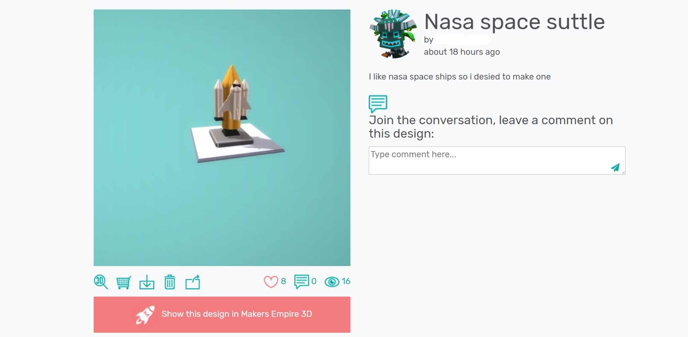Click the view count number 16
688x337 pixels.
(346, 281)
